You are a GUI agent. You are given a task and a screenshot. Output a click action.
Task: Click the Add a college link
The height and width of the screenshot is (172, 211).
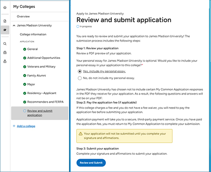[26, 126]
